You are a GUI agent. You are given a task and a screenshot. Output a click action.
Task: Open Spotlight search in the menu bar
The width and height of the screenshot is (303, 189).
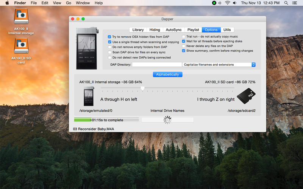(x=286, y=3)
